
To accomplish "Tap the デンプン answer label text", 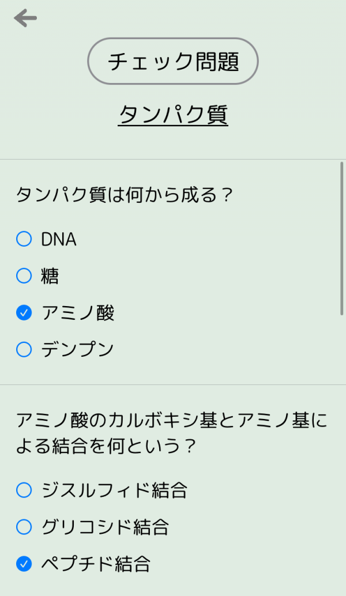I will point(78,349).
